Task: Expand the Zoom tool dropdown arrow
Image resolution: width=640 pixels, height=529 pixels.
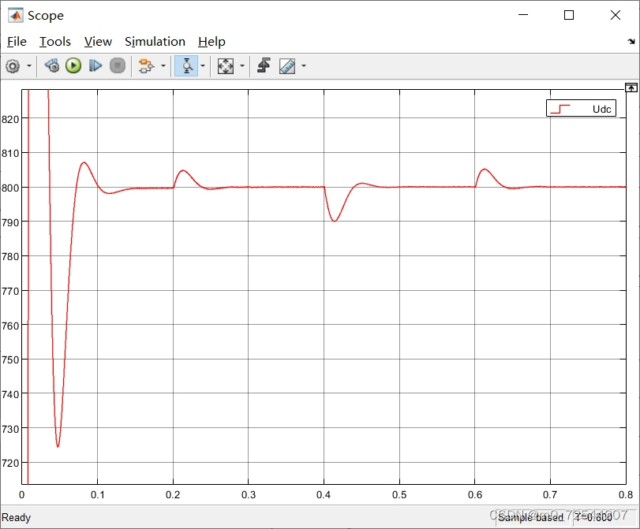Action: click(203, 65)
